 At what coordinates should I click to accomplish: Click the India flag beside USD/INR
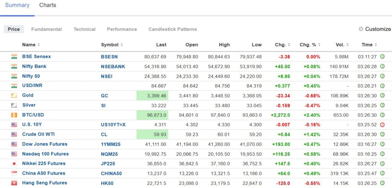14,86
